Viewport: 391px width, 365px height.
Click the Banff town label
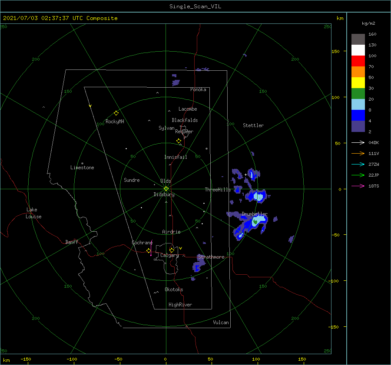point(72,242)
